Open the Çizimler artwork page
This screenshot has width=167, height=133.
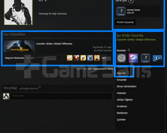tap(121, 120)
